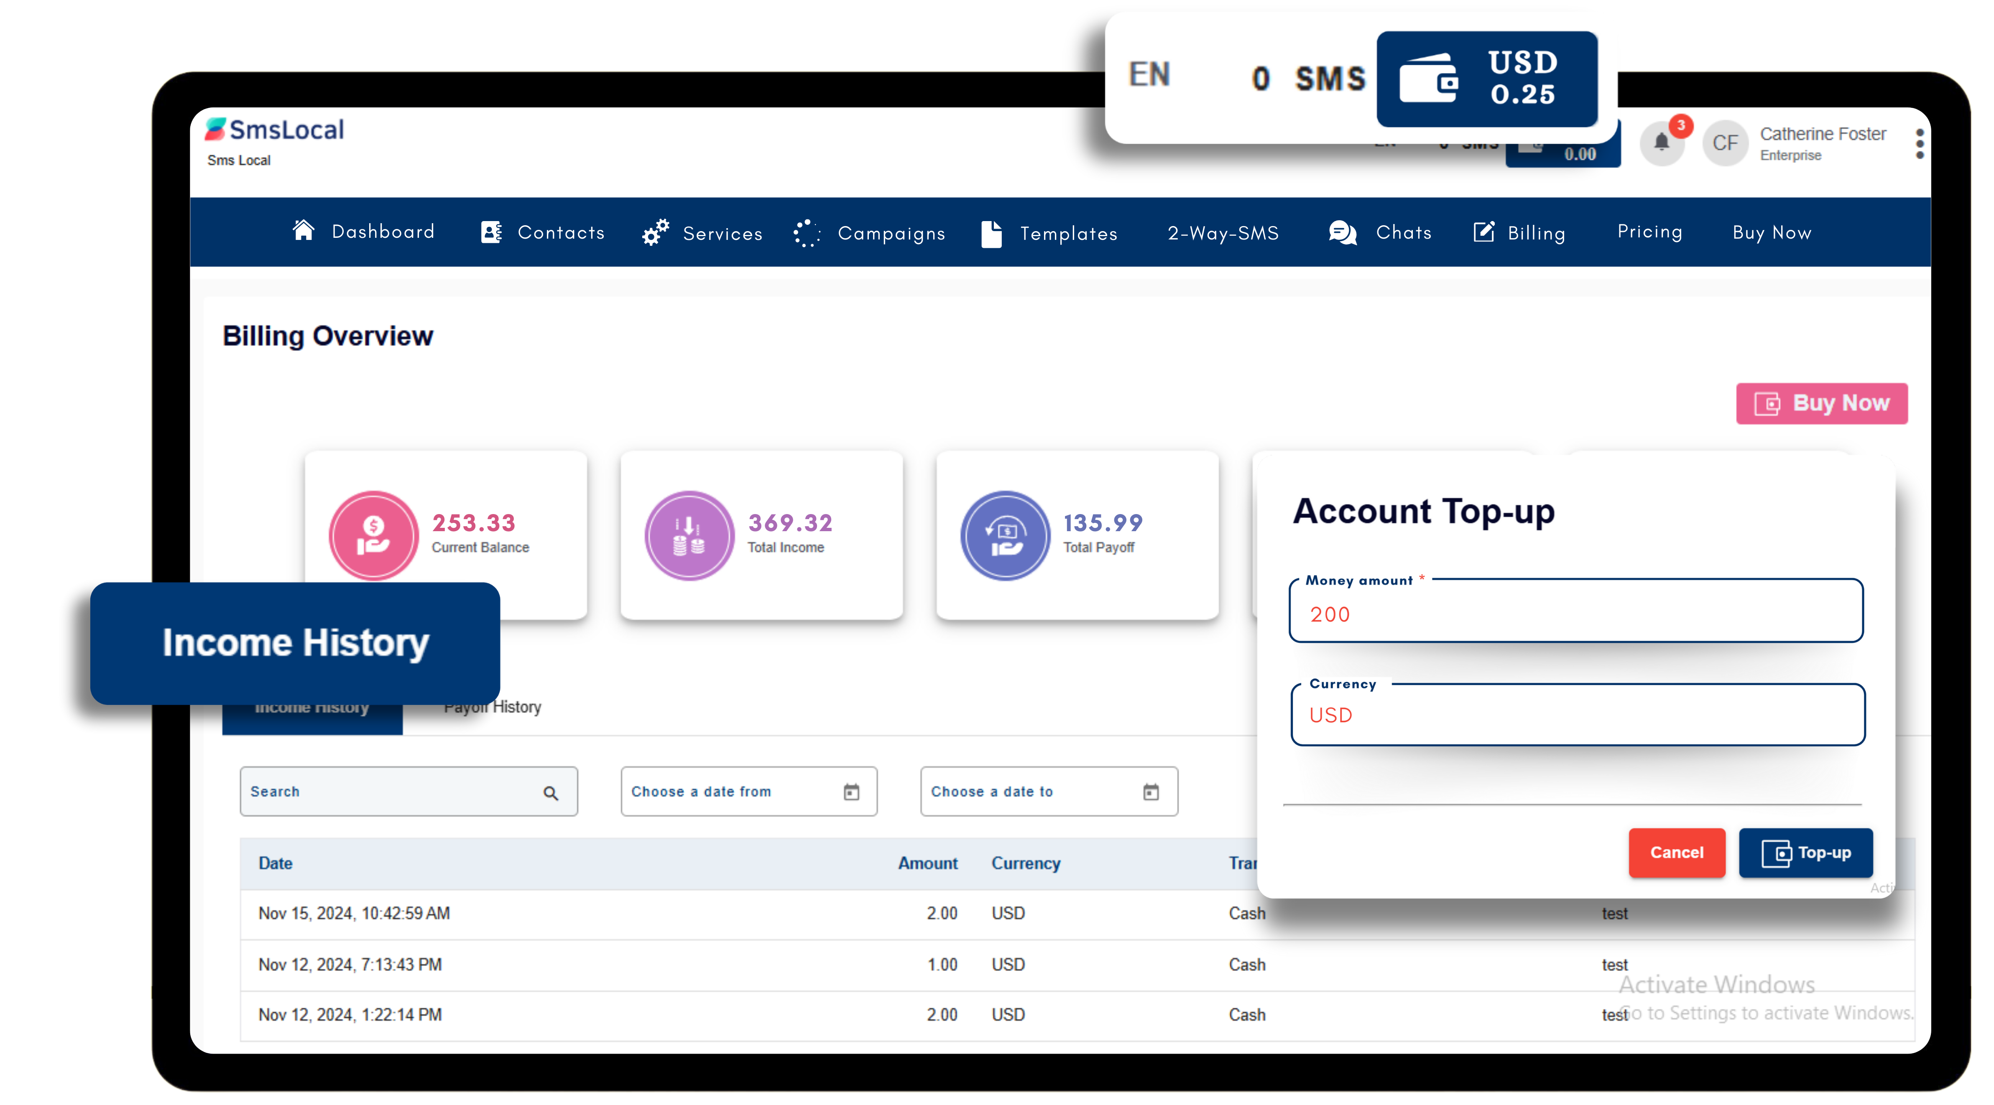Open the Choose a date from calendar picker
1994x1105 pixels.
(851, 792)
